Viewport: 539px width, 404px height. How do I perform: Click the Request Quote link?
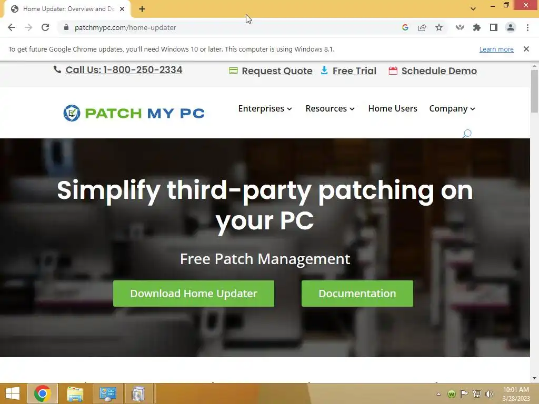tap(277, 71)
